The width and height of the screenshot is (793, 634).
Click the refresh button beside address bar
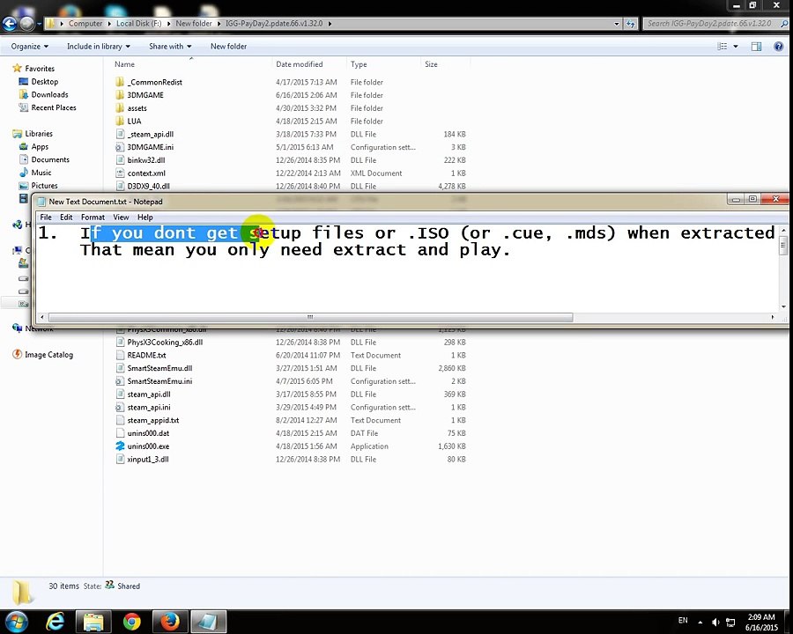[x=630, y=23]
